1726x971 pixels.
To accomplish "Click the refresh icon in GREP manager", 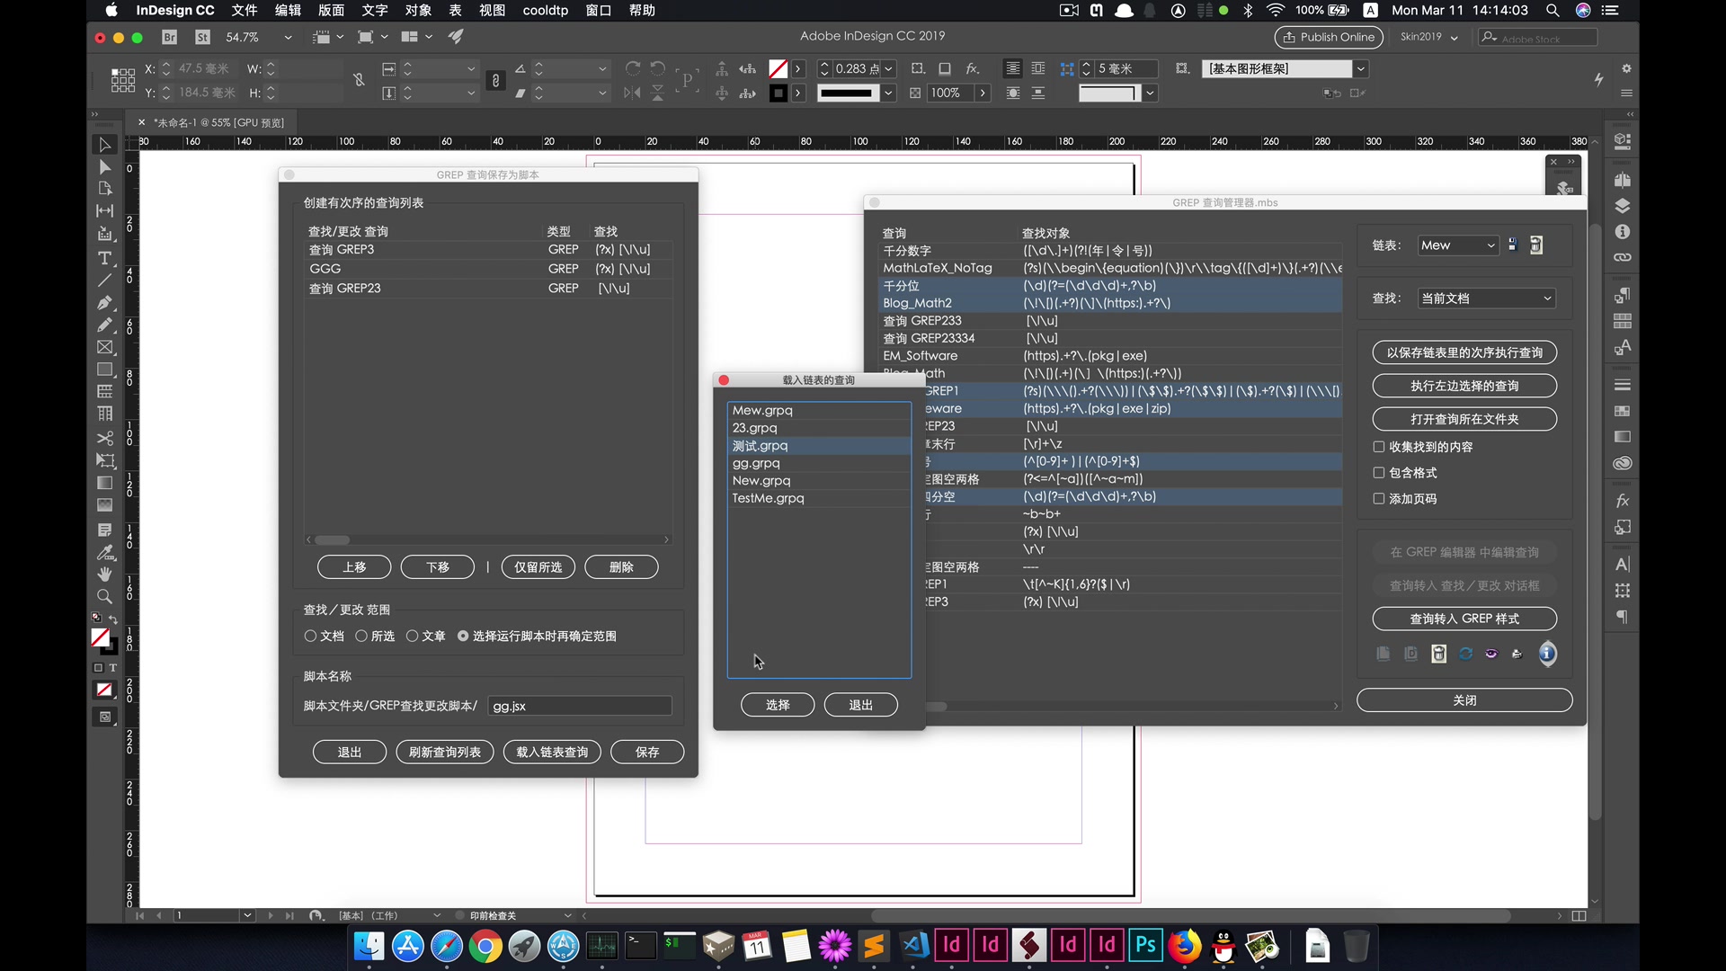I will click(x=1465, y=654).
